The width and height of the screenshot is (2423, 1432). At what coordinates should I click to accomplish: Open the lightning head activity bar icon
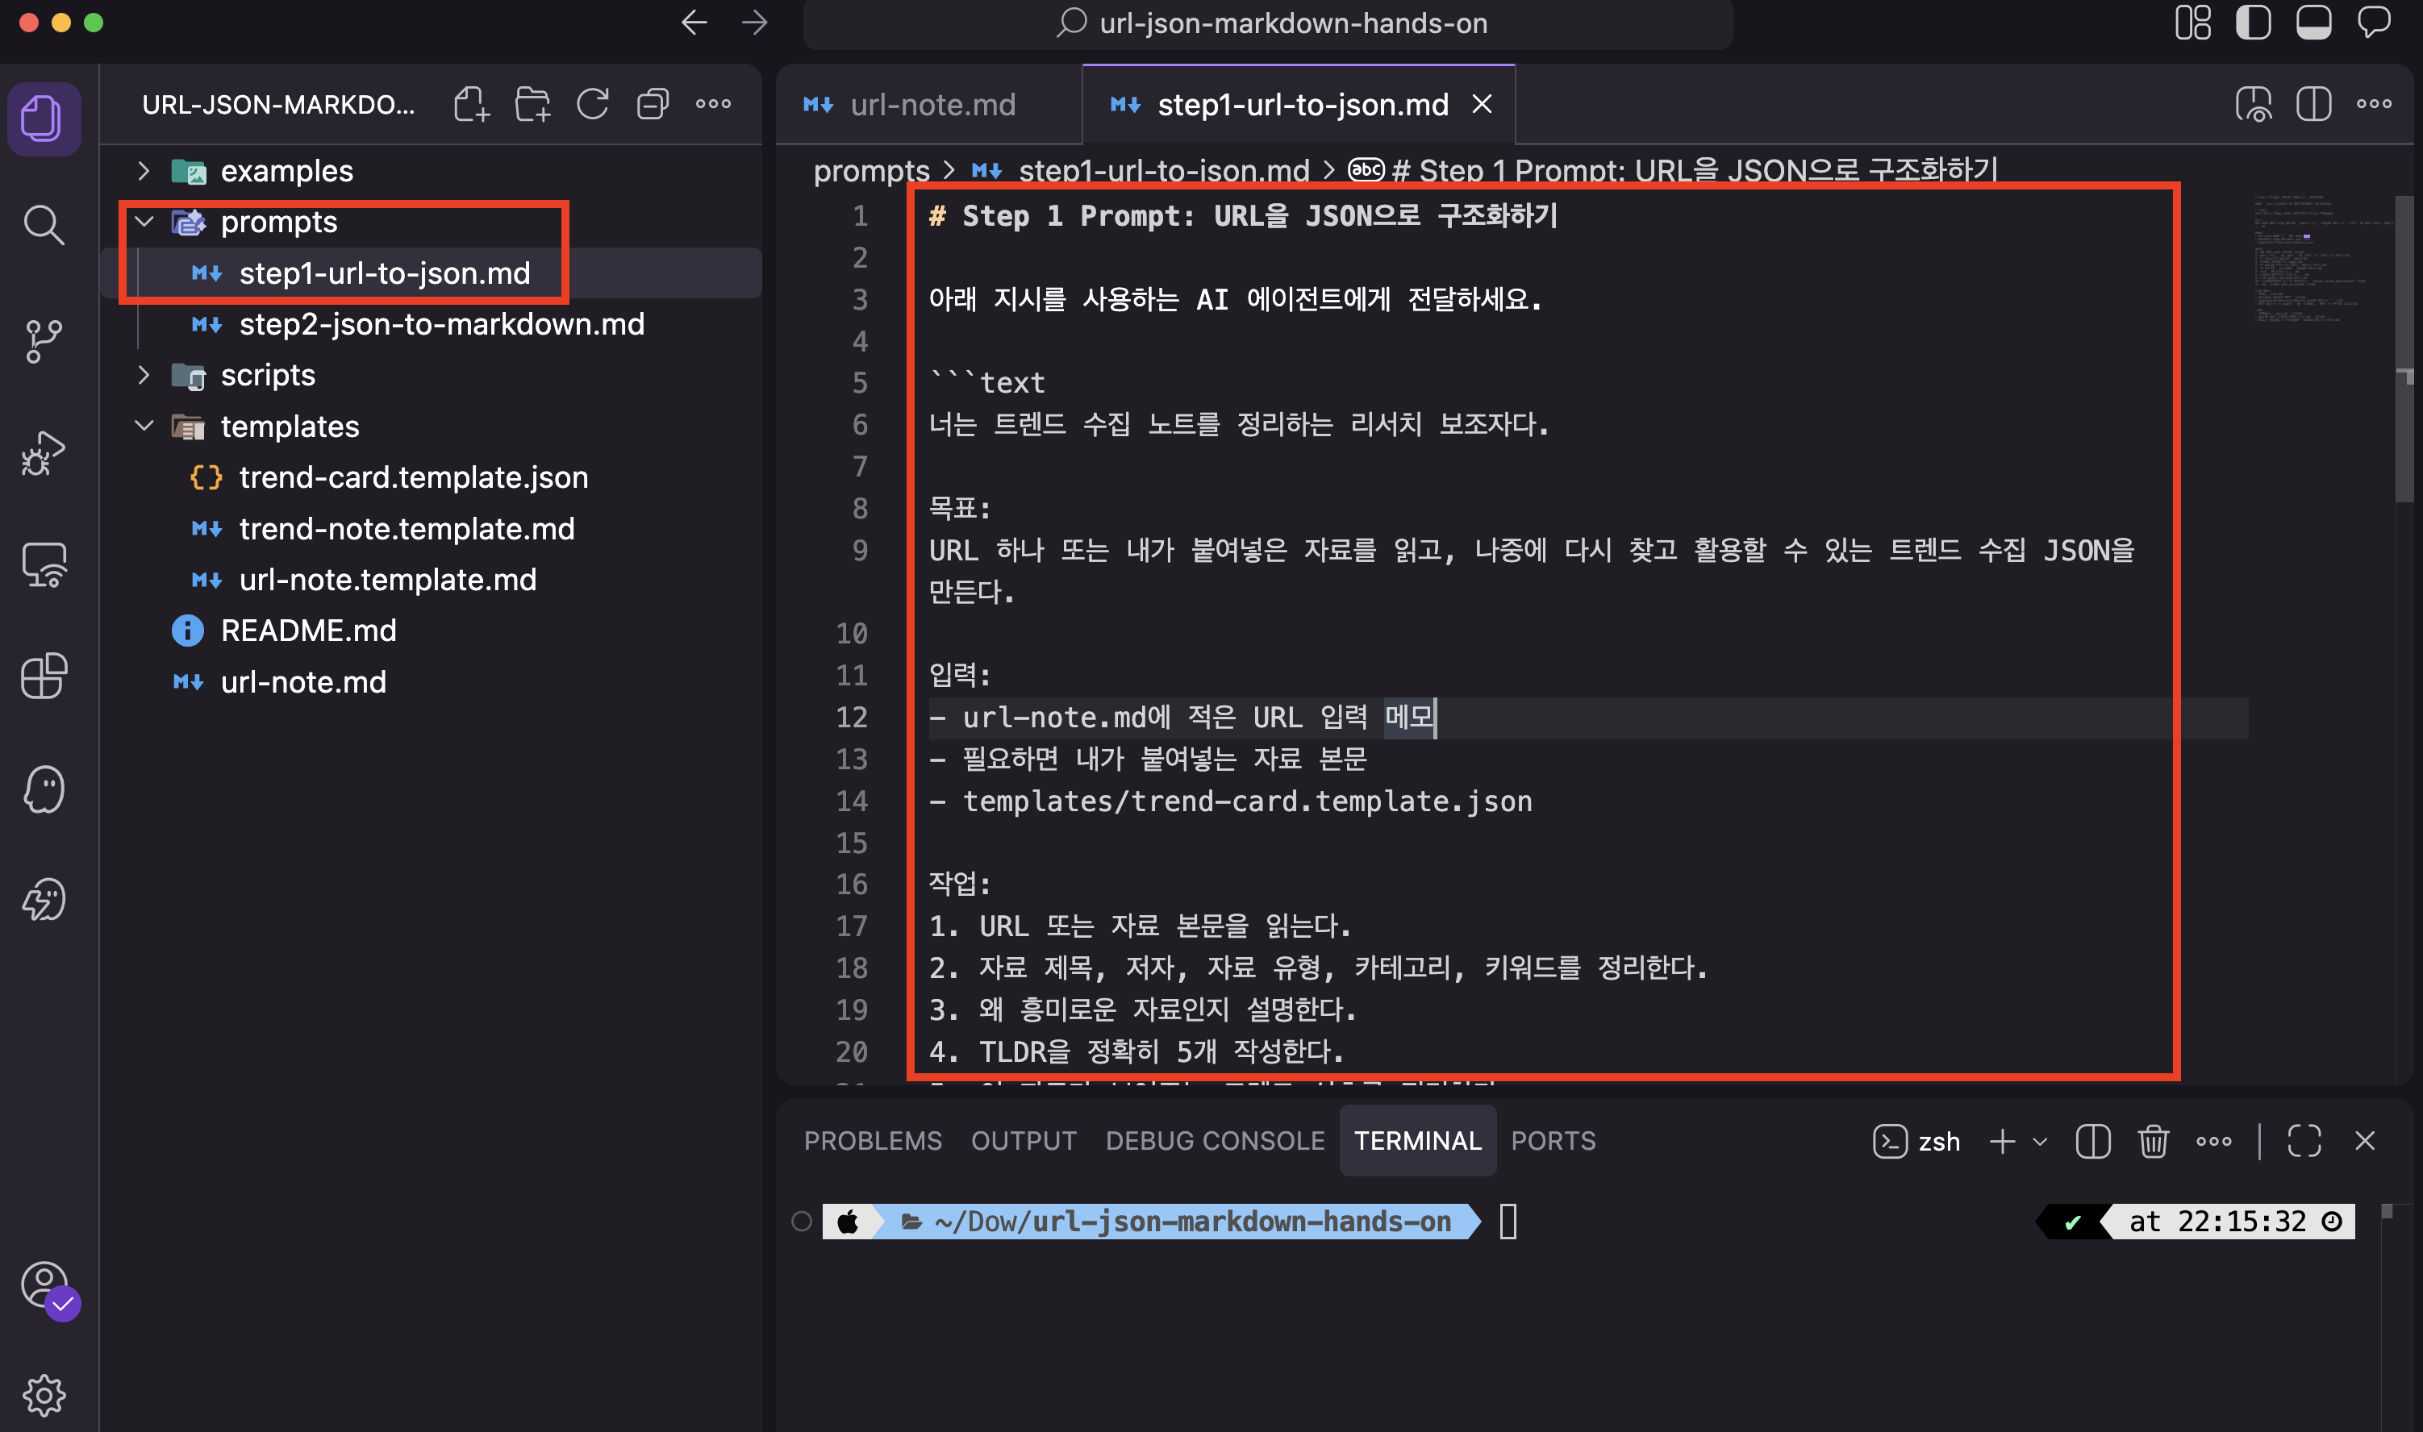(x=44, y=899)
